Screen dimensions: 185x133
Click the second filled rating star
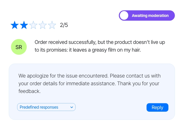tap(24, 25)
